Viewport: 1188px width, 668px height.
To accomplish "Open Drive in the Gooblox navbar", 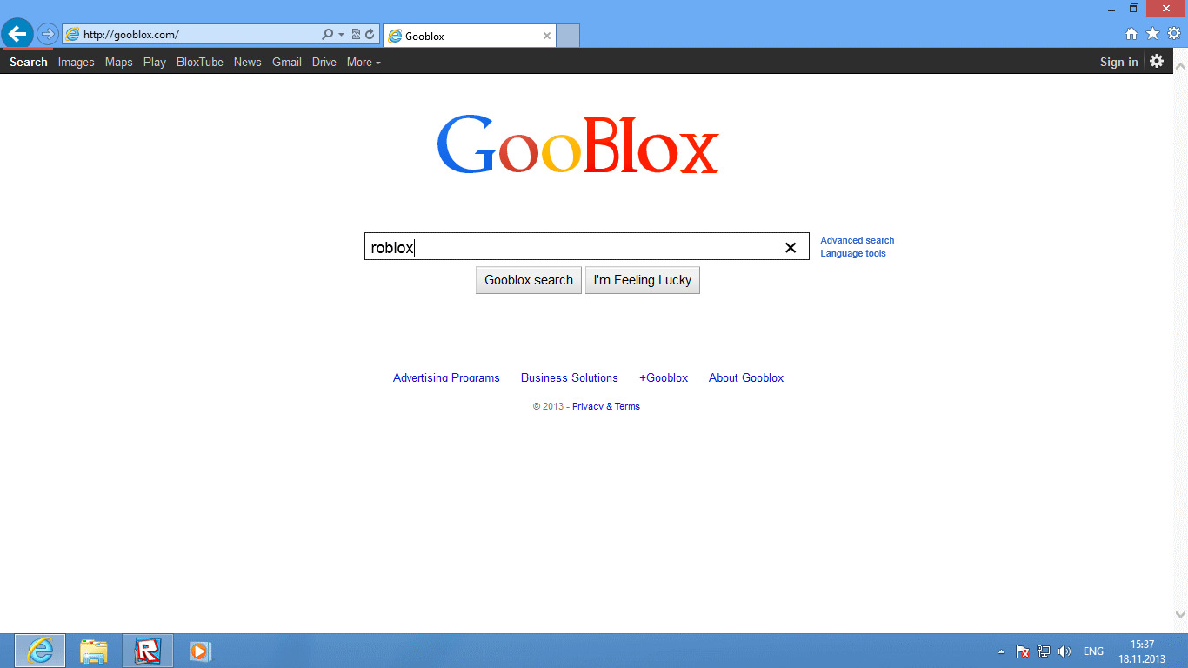I will [324, 62].
